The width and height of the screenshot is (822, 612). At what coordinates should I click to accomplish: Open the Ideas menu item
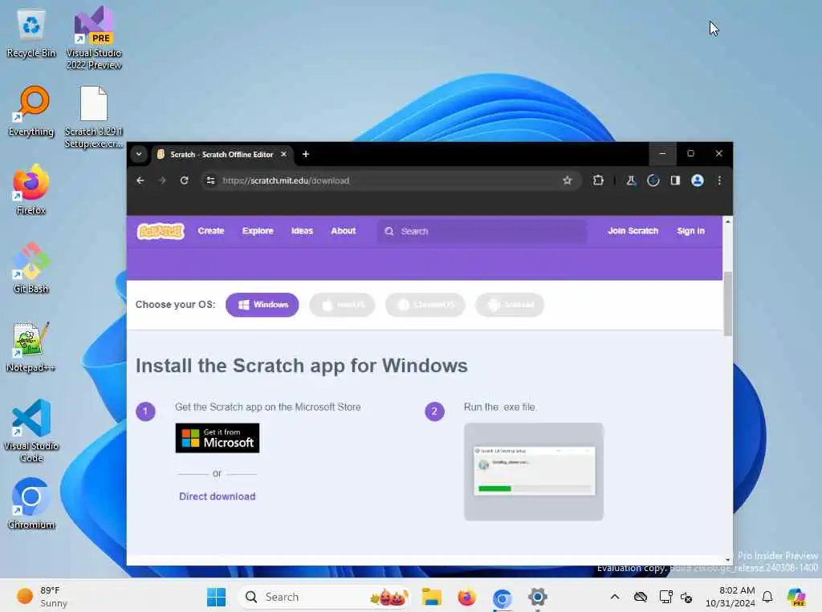(302, 231)
